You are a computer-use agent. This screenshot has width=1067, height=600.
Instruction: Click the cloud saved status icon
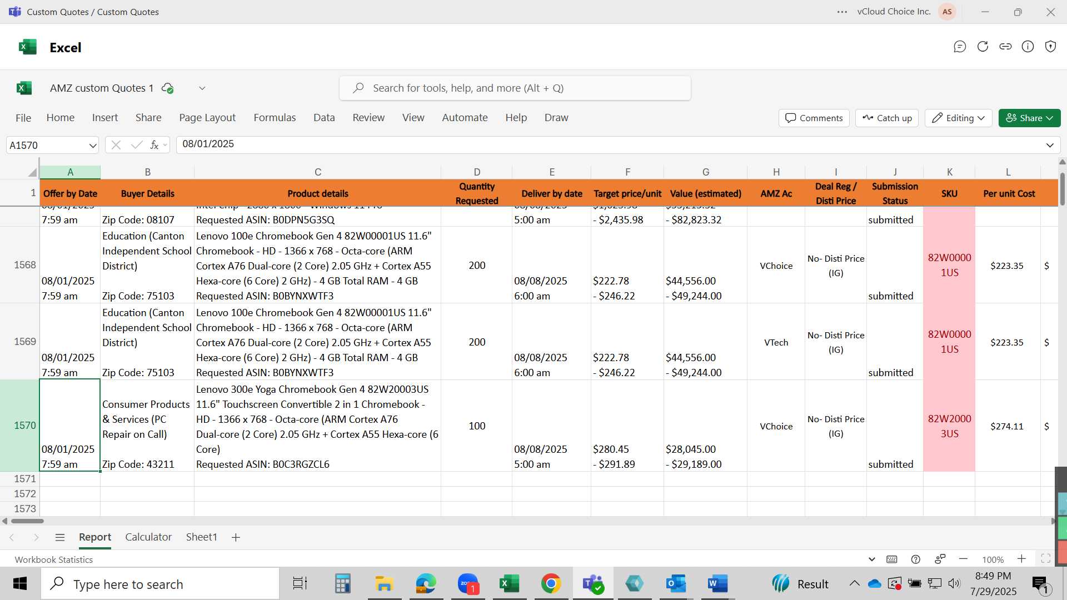167,88
